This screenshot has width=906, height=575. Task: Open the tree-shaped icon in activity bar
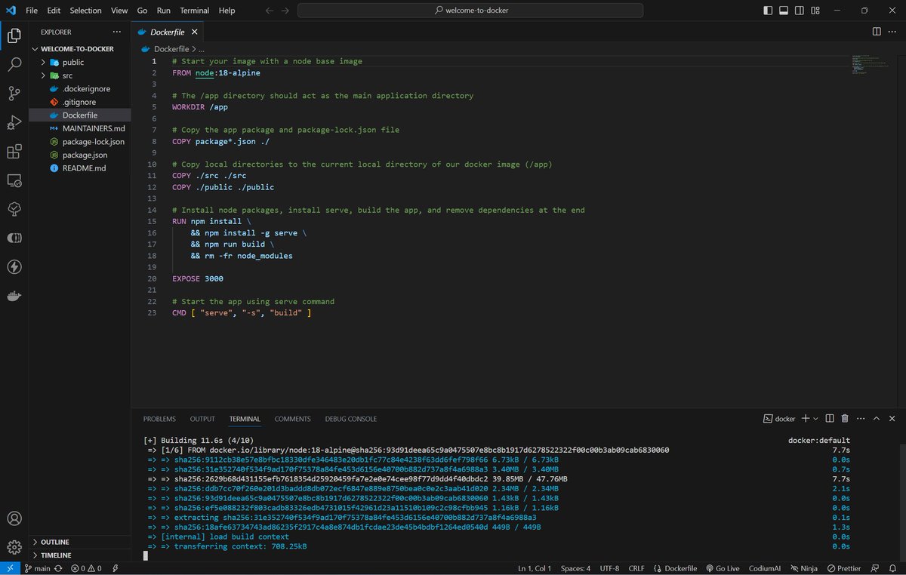(x=14, y=209)
